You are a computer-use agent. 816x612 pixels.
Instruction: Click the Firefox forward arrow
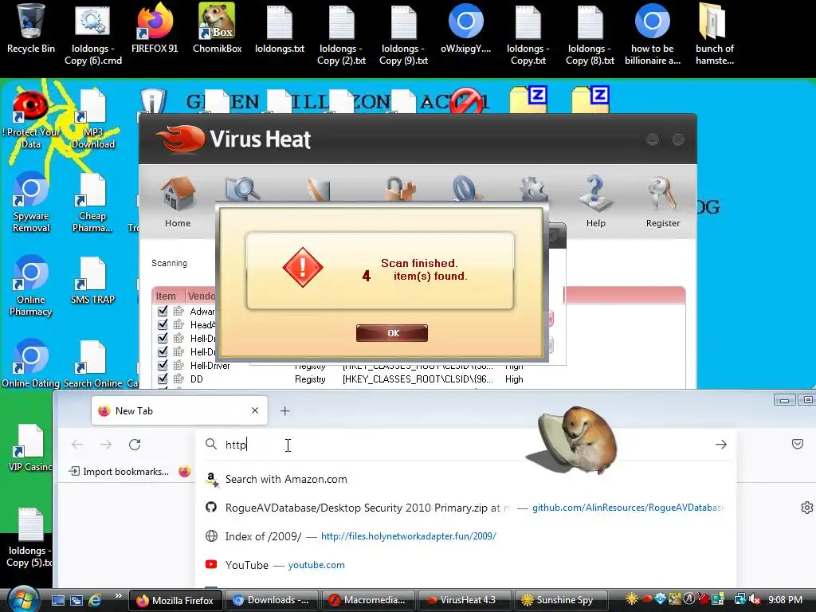coord(106,445)
